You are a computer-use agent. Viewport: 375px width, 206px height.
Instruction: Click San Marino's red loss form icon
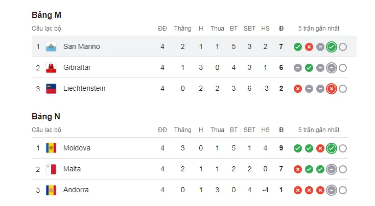[309, 47]
